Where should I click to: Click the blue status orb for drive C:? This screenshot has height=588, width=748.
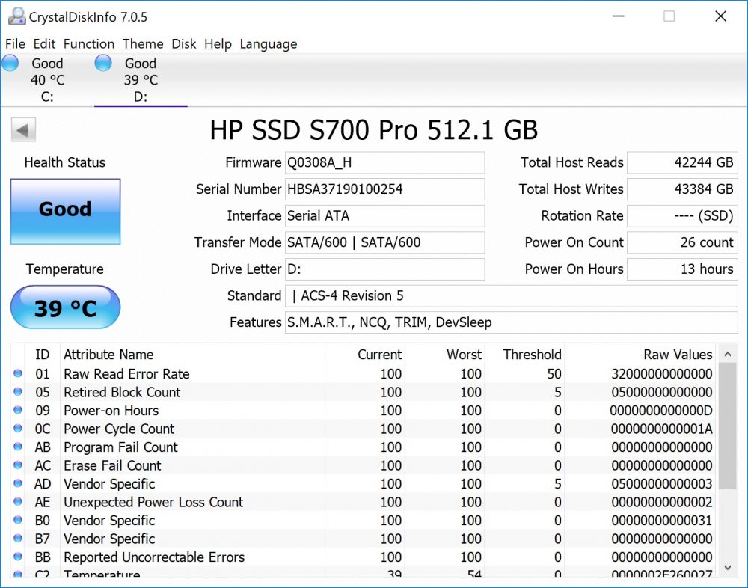point(10,63)
